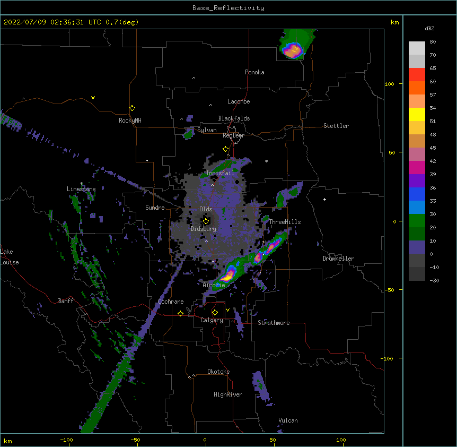Image resolution: width=457 pixels, height=447 pixels.
Task: Click the storm cell northeast of Ponoka
Action: (293, 50)
